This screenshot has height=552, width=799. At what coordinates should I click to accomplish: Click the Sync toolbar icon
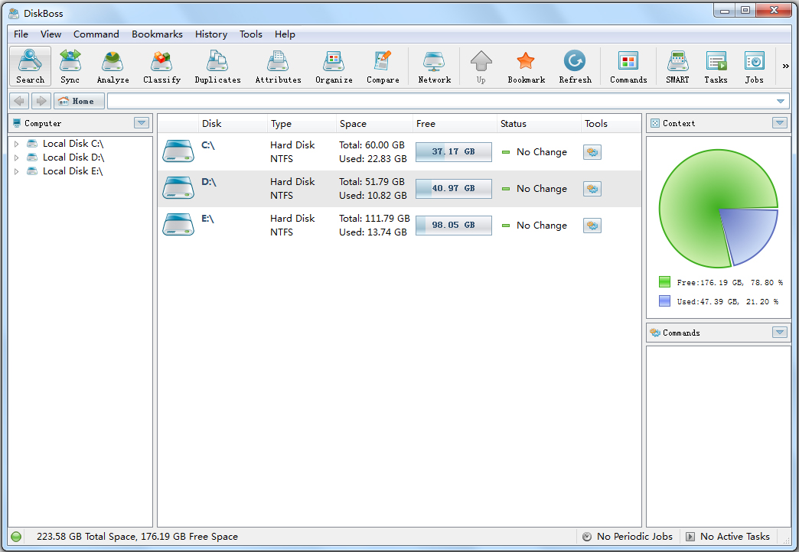[70, 66]
